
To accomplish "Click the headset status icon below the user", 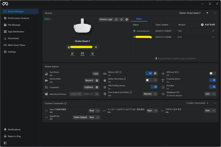I will pyautogui.click(x=82, y=54).
